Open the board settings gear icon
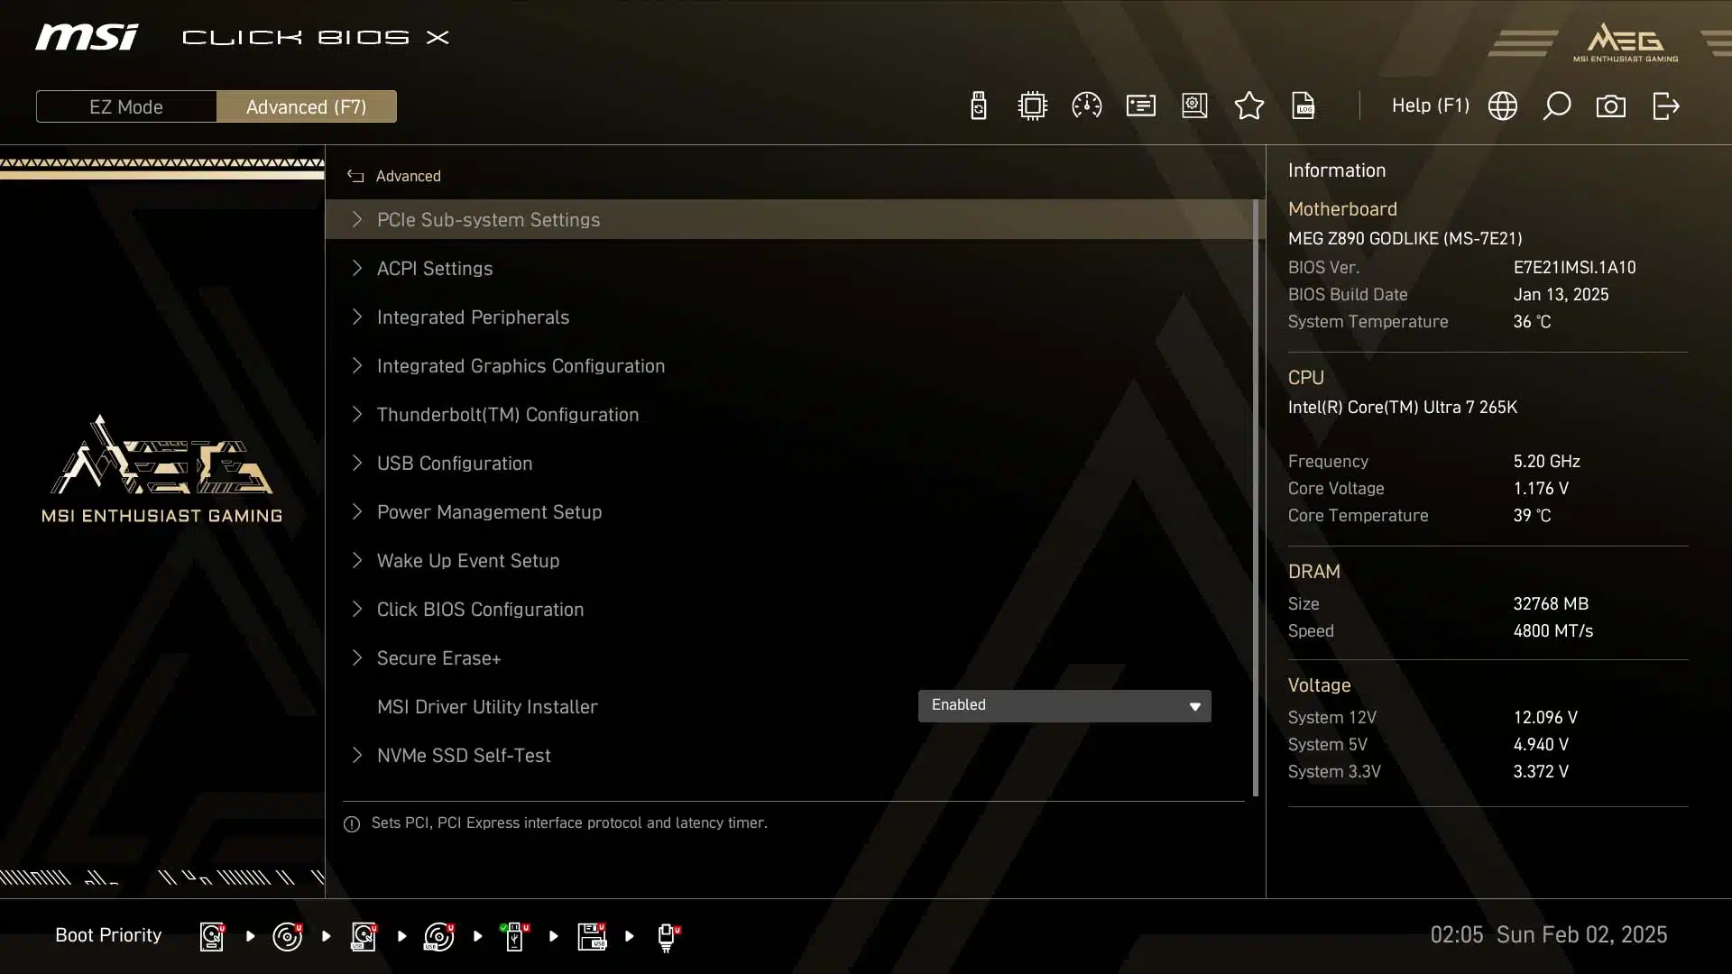This screenshot has width=1732, height=974. point(1194,106)
